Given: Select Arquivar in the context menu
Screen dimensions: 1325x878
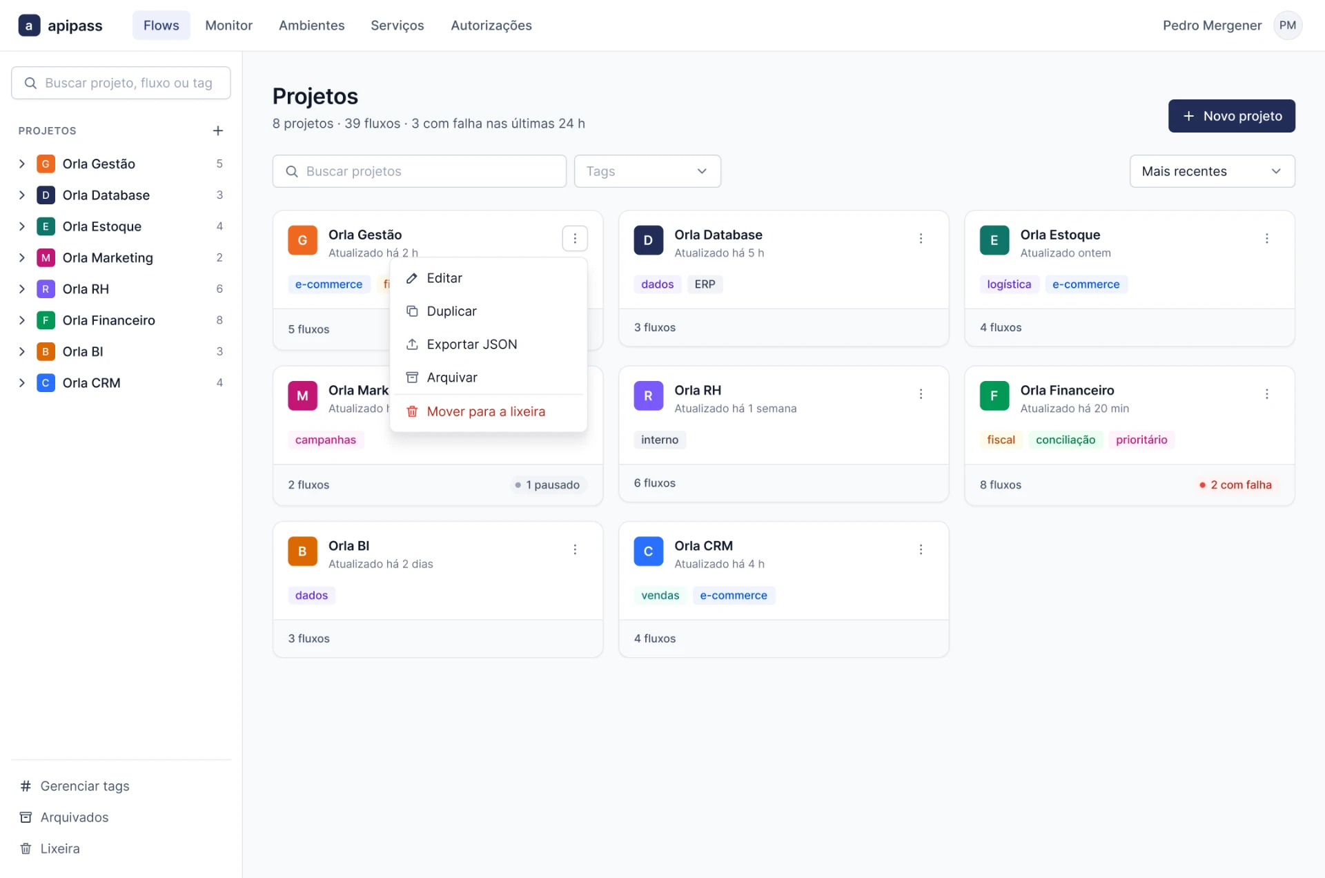Looking at the screenshot, I should [x=488, y=378].
